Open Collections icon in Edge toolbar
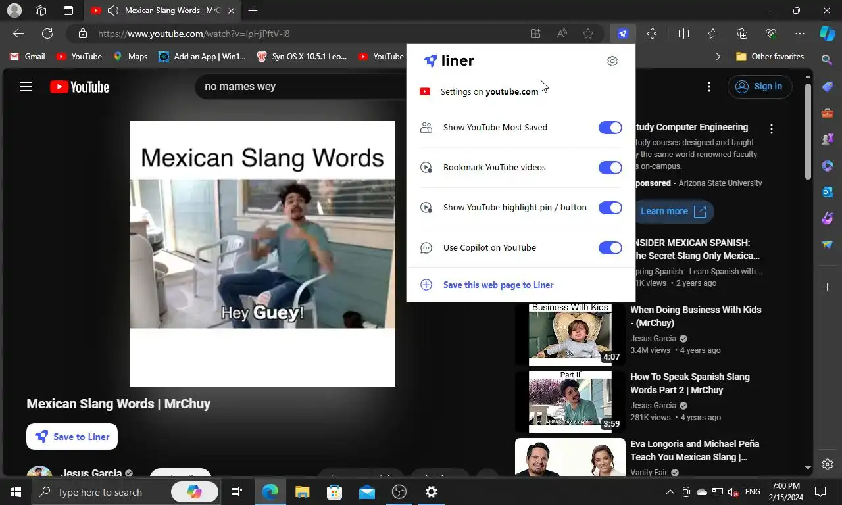Image resolution: width=842 pixels, height=505 pixels. (742, 34)
